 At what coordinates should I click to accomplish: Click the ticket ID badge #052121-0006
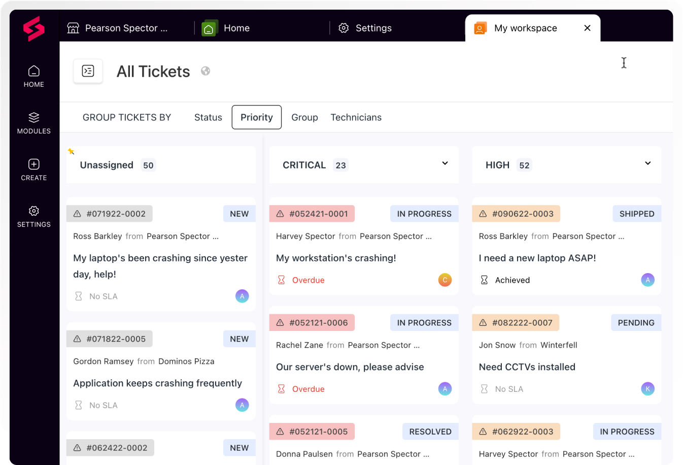[312, 322]
